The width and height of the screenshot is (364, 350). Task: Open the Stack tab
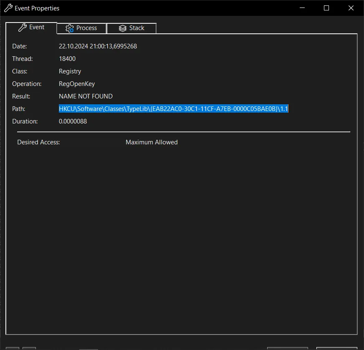pyautogui.click(x=136, y=28)
